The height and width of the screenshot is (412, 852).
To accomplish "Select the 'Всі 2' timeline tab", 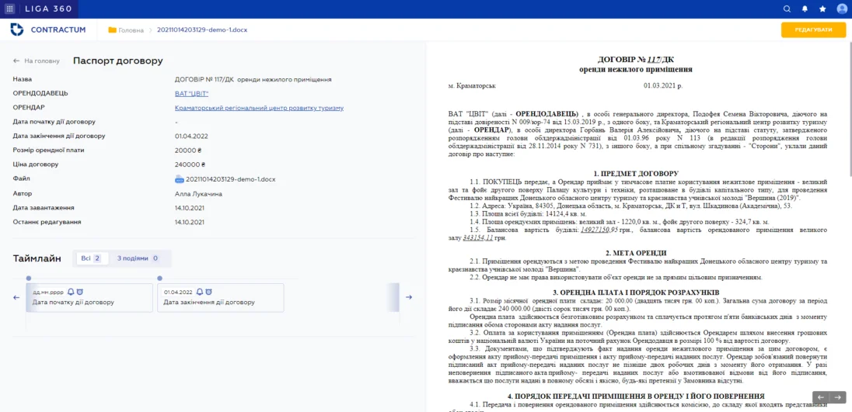I will [91, 258].
